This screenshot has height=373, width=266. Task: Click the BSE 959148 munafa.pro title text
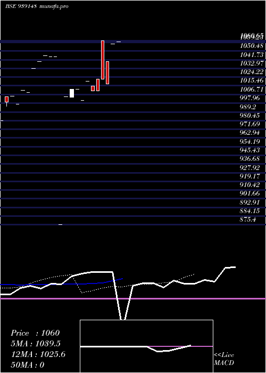(37, 6)
